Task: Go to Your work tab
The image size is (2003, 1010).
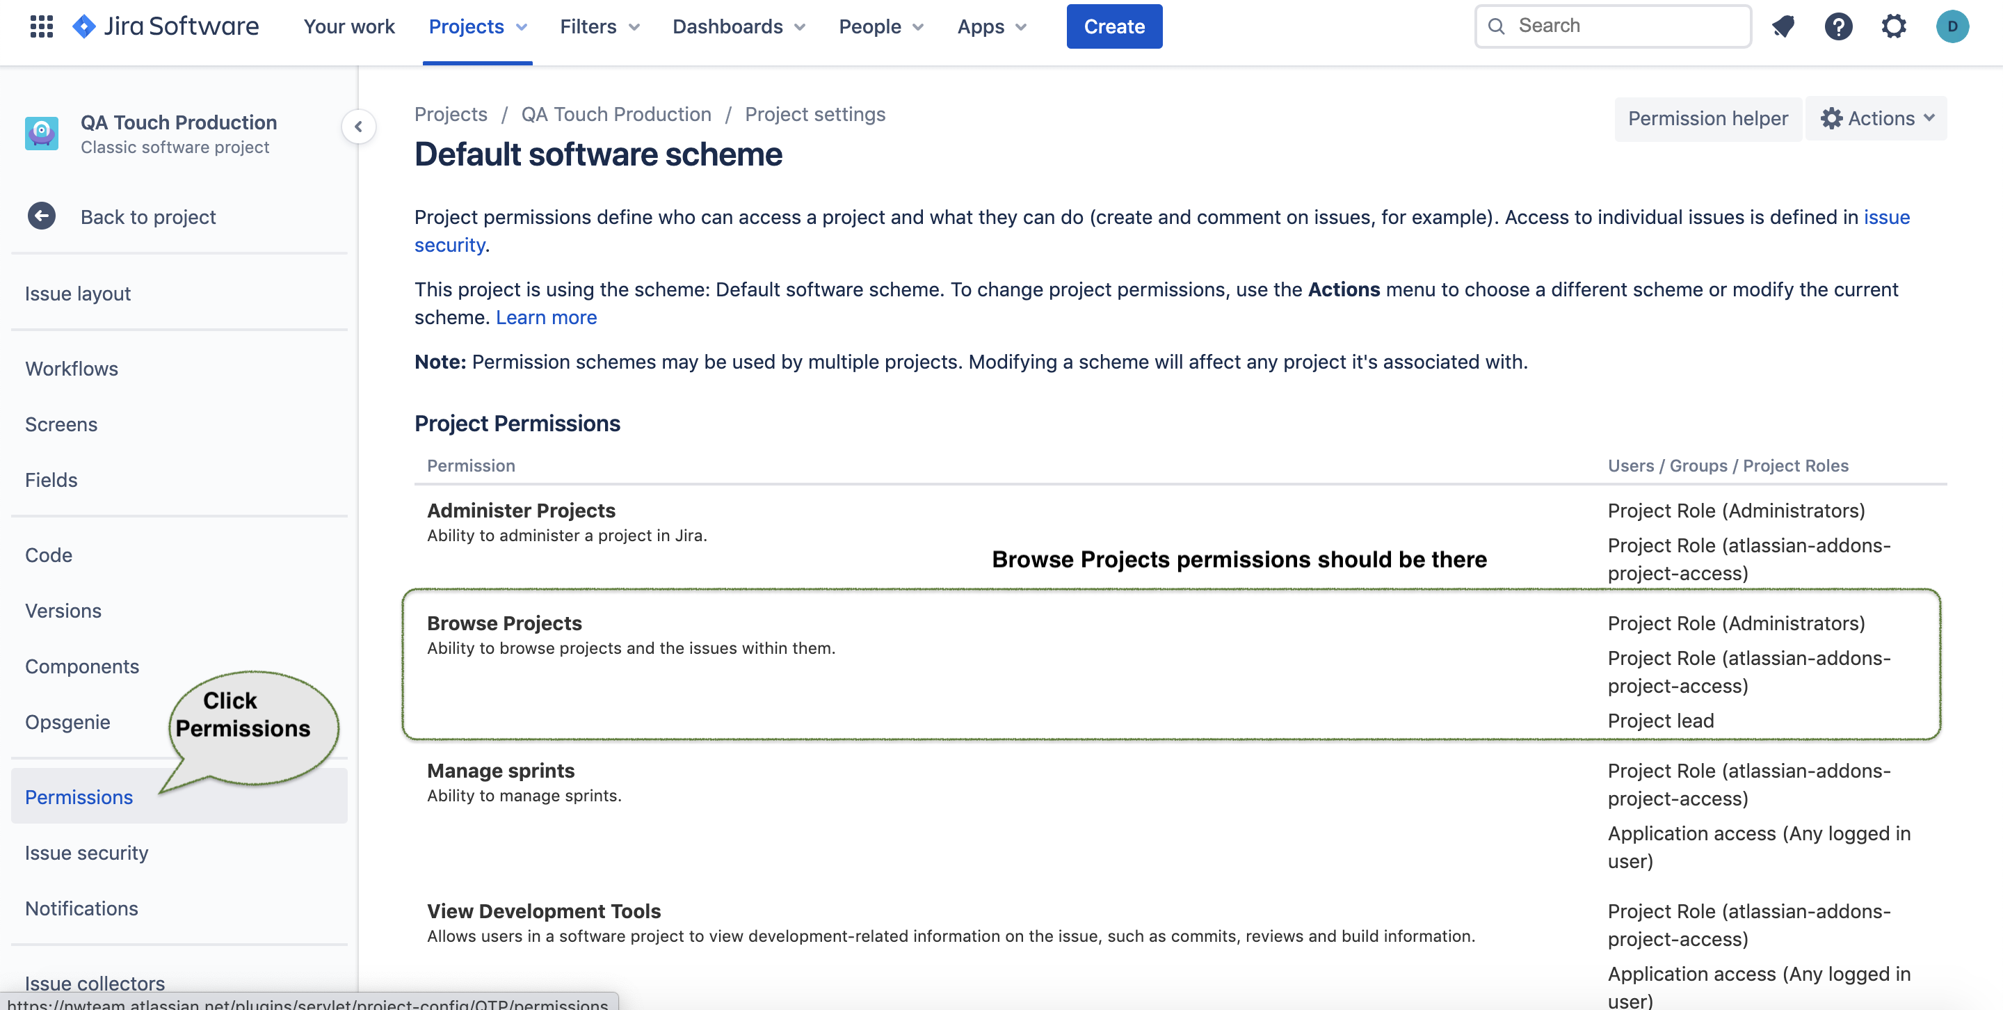Action: coord(349,26)
